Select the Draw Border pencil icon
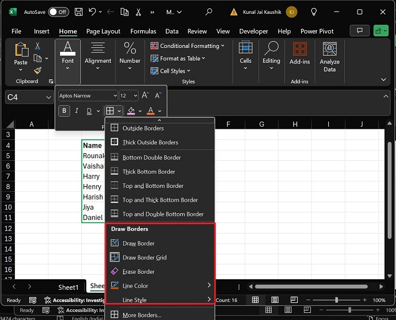This screenshot has height=320, width=396. pos(115,243)
